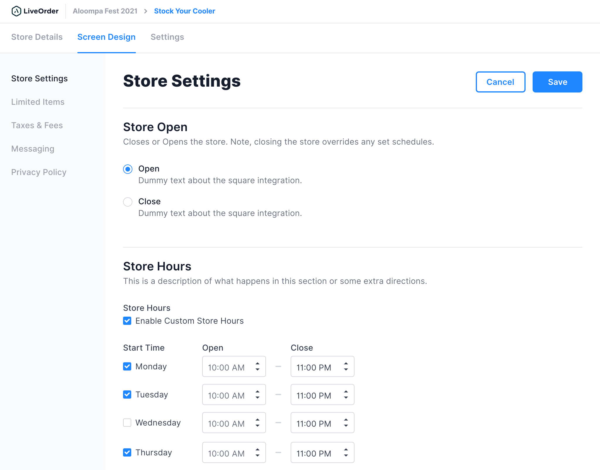The width and height of the screenshot is (600, 470).
Task: Click the Store Open section heading
Action: [x=155, y=127]
